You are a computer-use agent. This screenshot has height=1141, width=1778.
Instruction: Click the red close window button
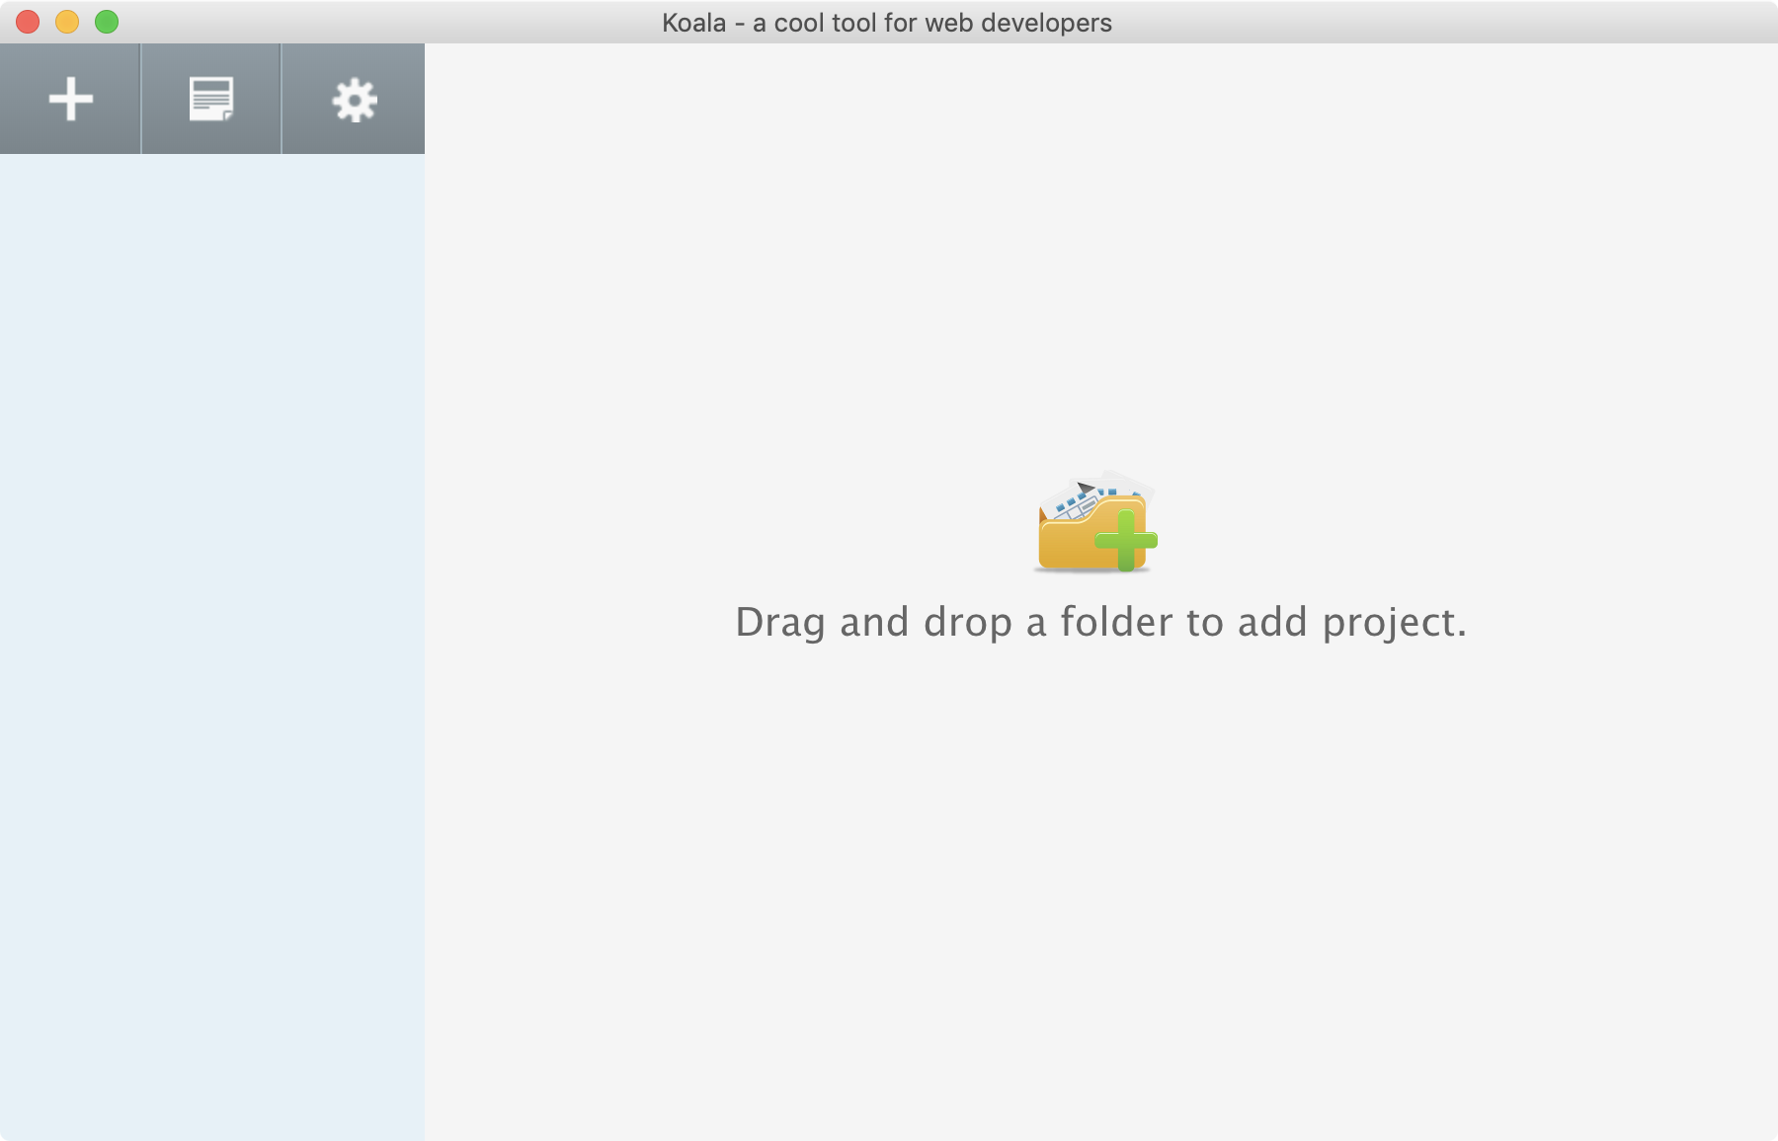(x=28, y=22)
